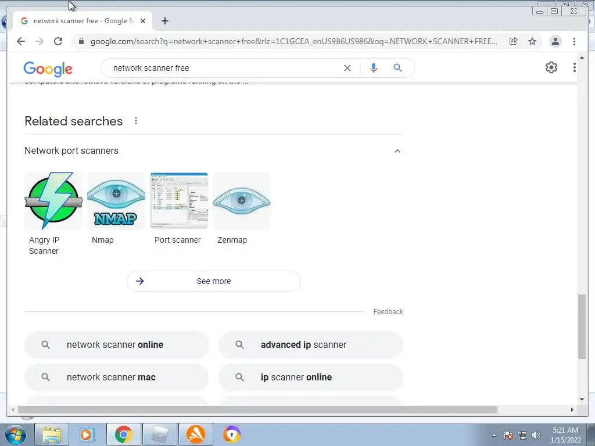Start voice search with the microphone

coord(374,68)
